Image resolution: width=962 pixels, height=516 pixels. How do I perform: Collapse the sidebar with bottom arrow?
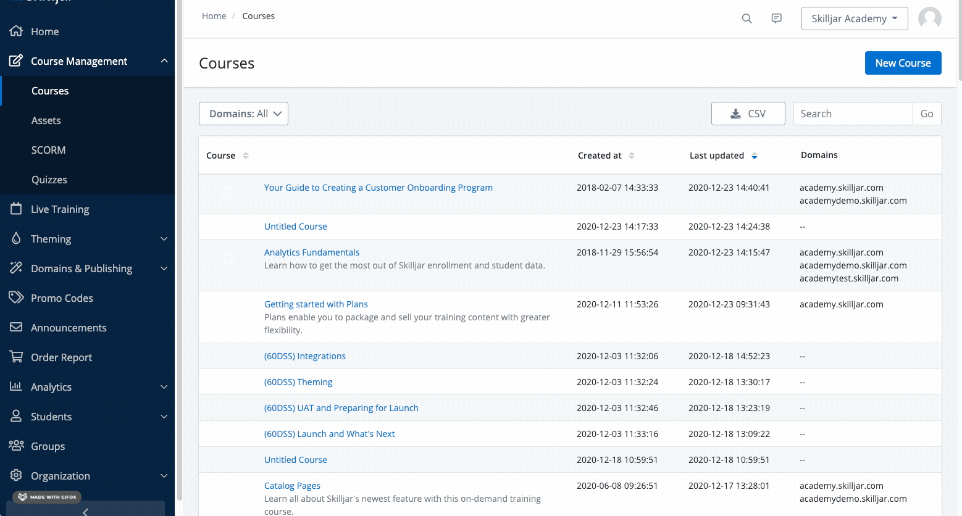click(85, 511)
